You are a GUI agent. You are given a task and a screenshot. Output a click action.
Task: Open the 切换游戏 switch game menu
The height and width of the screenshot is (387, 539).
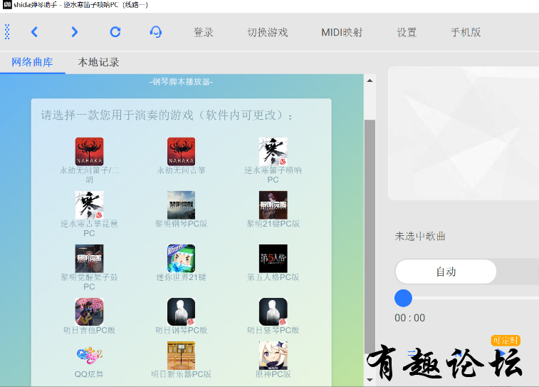point(268,32)
